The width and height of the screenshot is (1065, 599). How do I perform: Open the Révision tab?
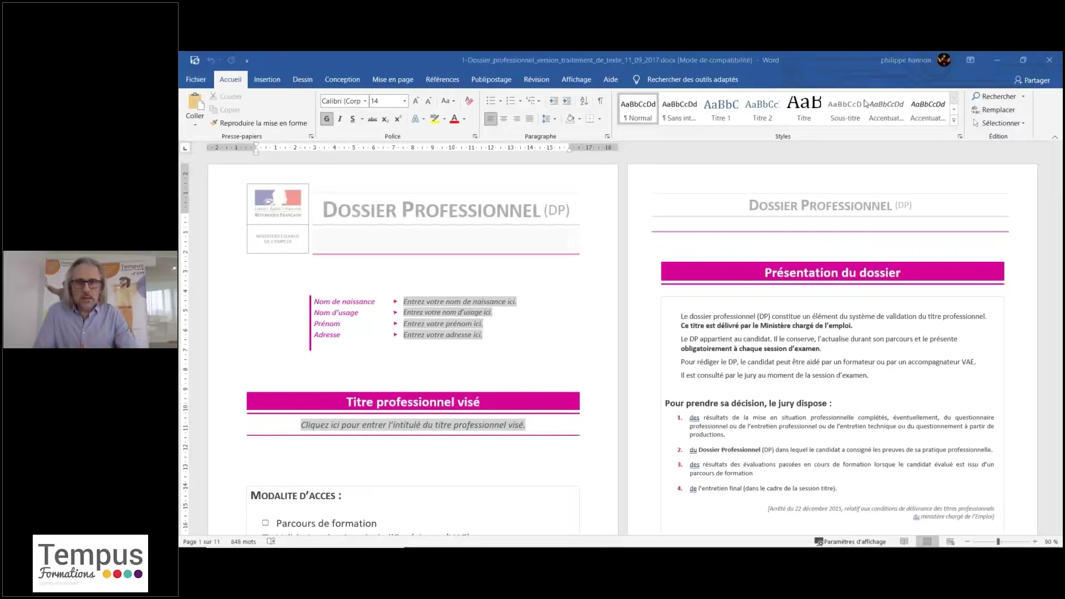tap(536, 79)
